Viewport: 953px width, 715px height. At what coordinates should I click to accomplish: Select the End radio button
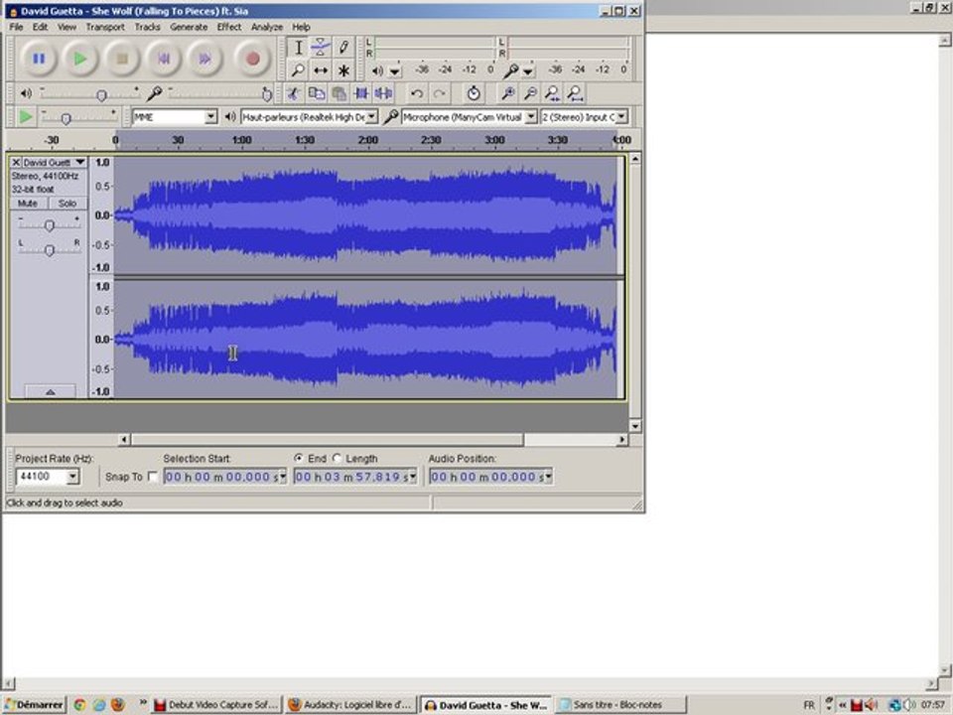point(299,458)
